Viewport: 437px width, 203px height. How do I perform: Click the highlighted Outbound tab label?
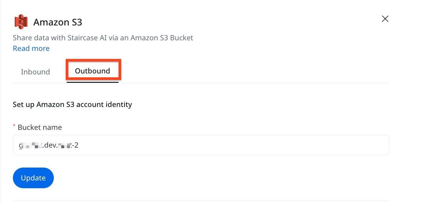tap(93, 71)
